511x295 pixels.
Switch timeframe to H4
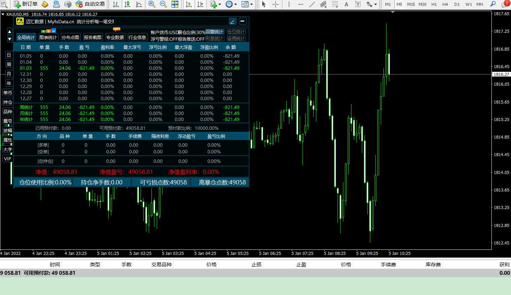point(445,4)
